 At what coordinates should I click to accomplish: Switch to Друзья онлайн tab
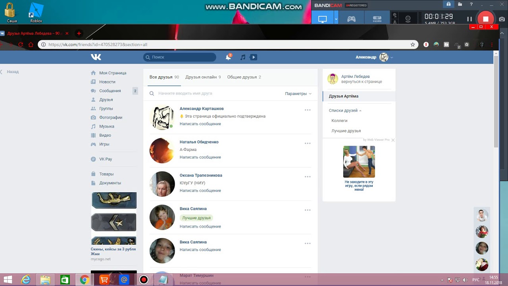tap(203, 77)
